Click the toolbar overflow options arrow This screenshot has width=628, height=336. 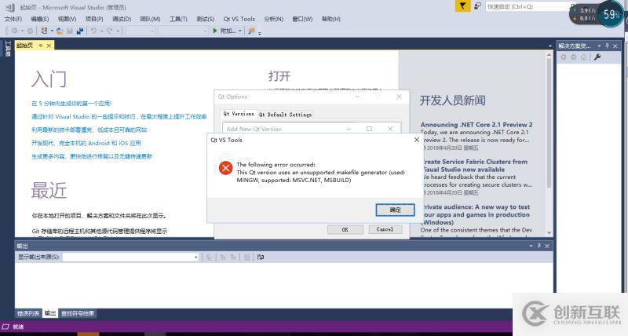260,33
